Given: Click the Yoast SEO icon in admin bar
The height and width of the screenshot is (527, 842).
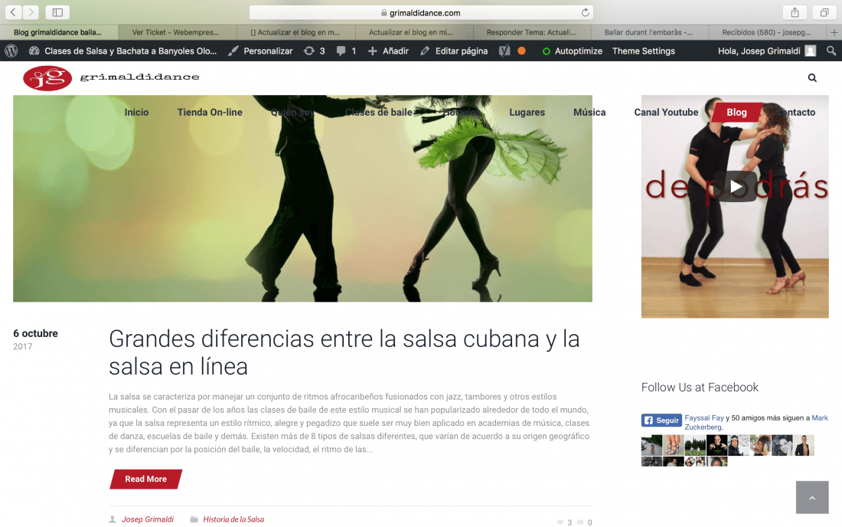Looking at the screenshot, I should pos(504,51).
